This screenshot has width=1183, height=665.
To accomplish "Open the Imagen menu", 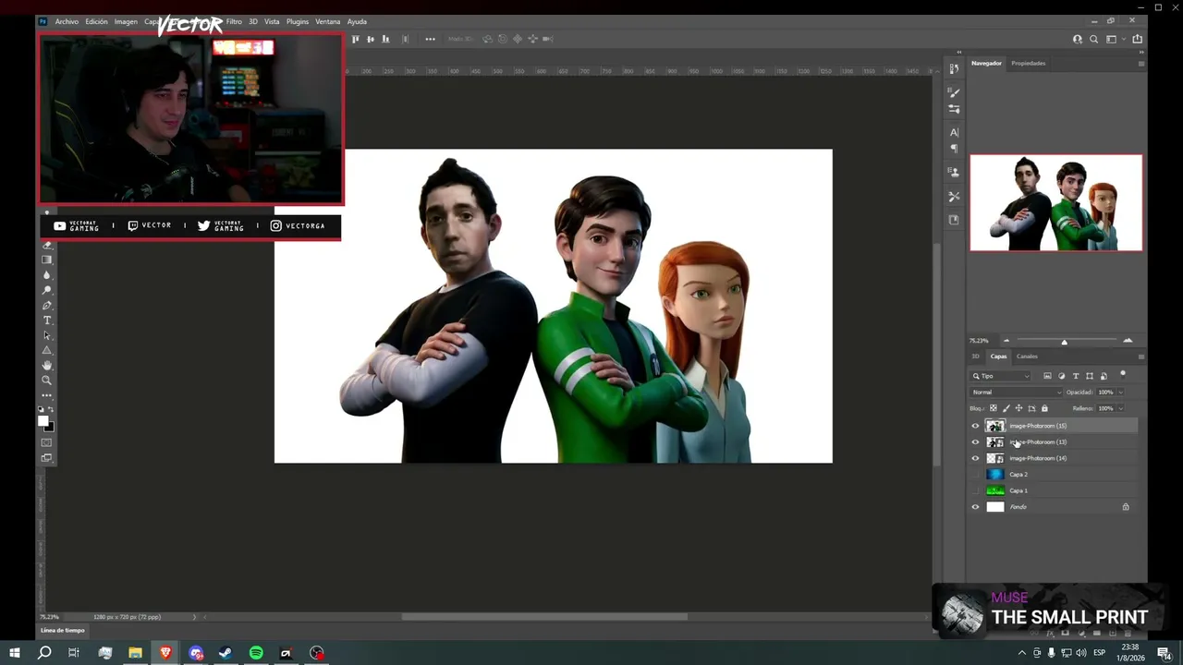I will click(x=126, y=21).
